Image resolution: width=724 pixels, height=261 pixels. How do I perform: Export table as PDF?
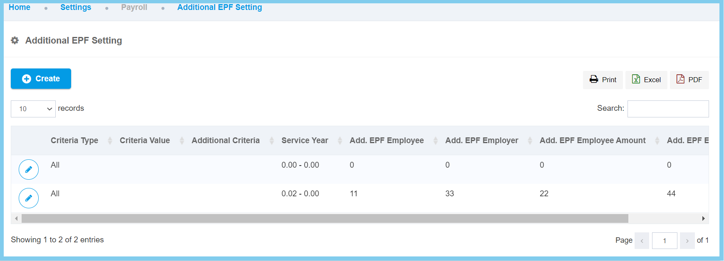pos(689,80)
